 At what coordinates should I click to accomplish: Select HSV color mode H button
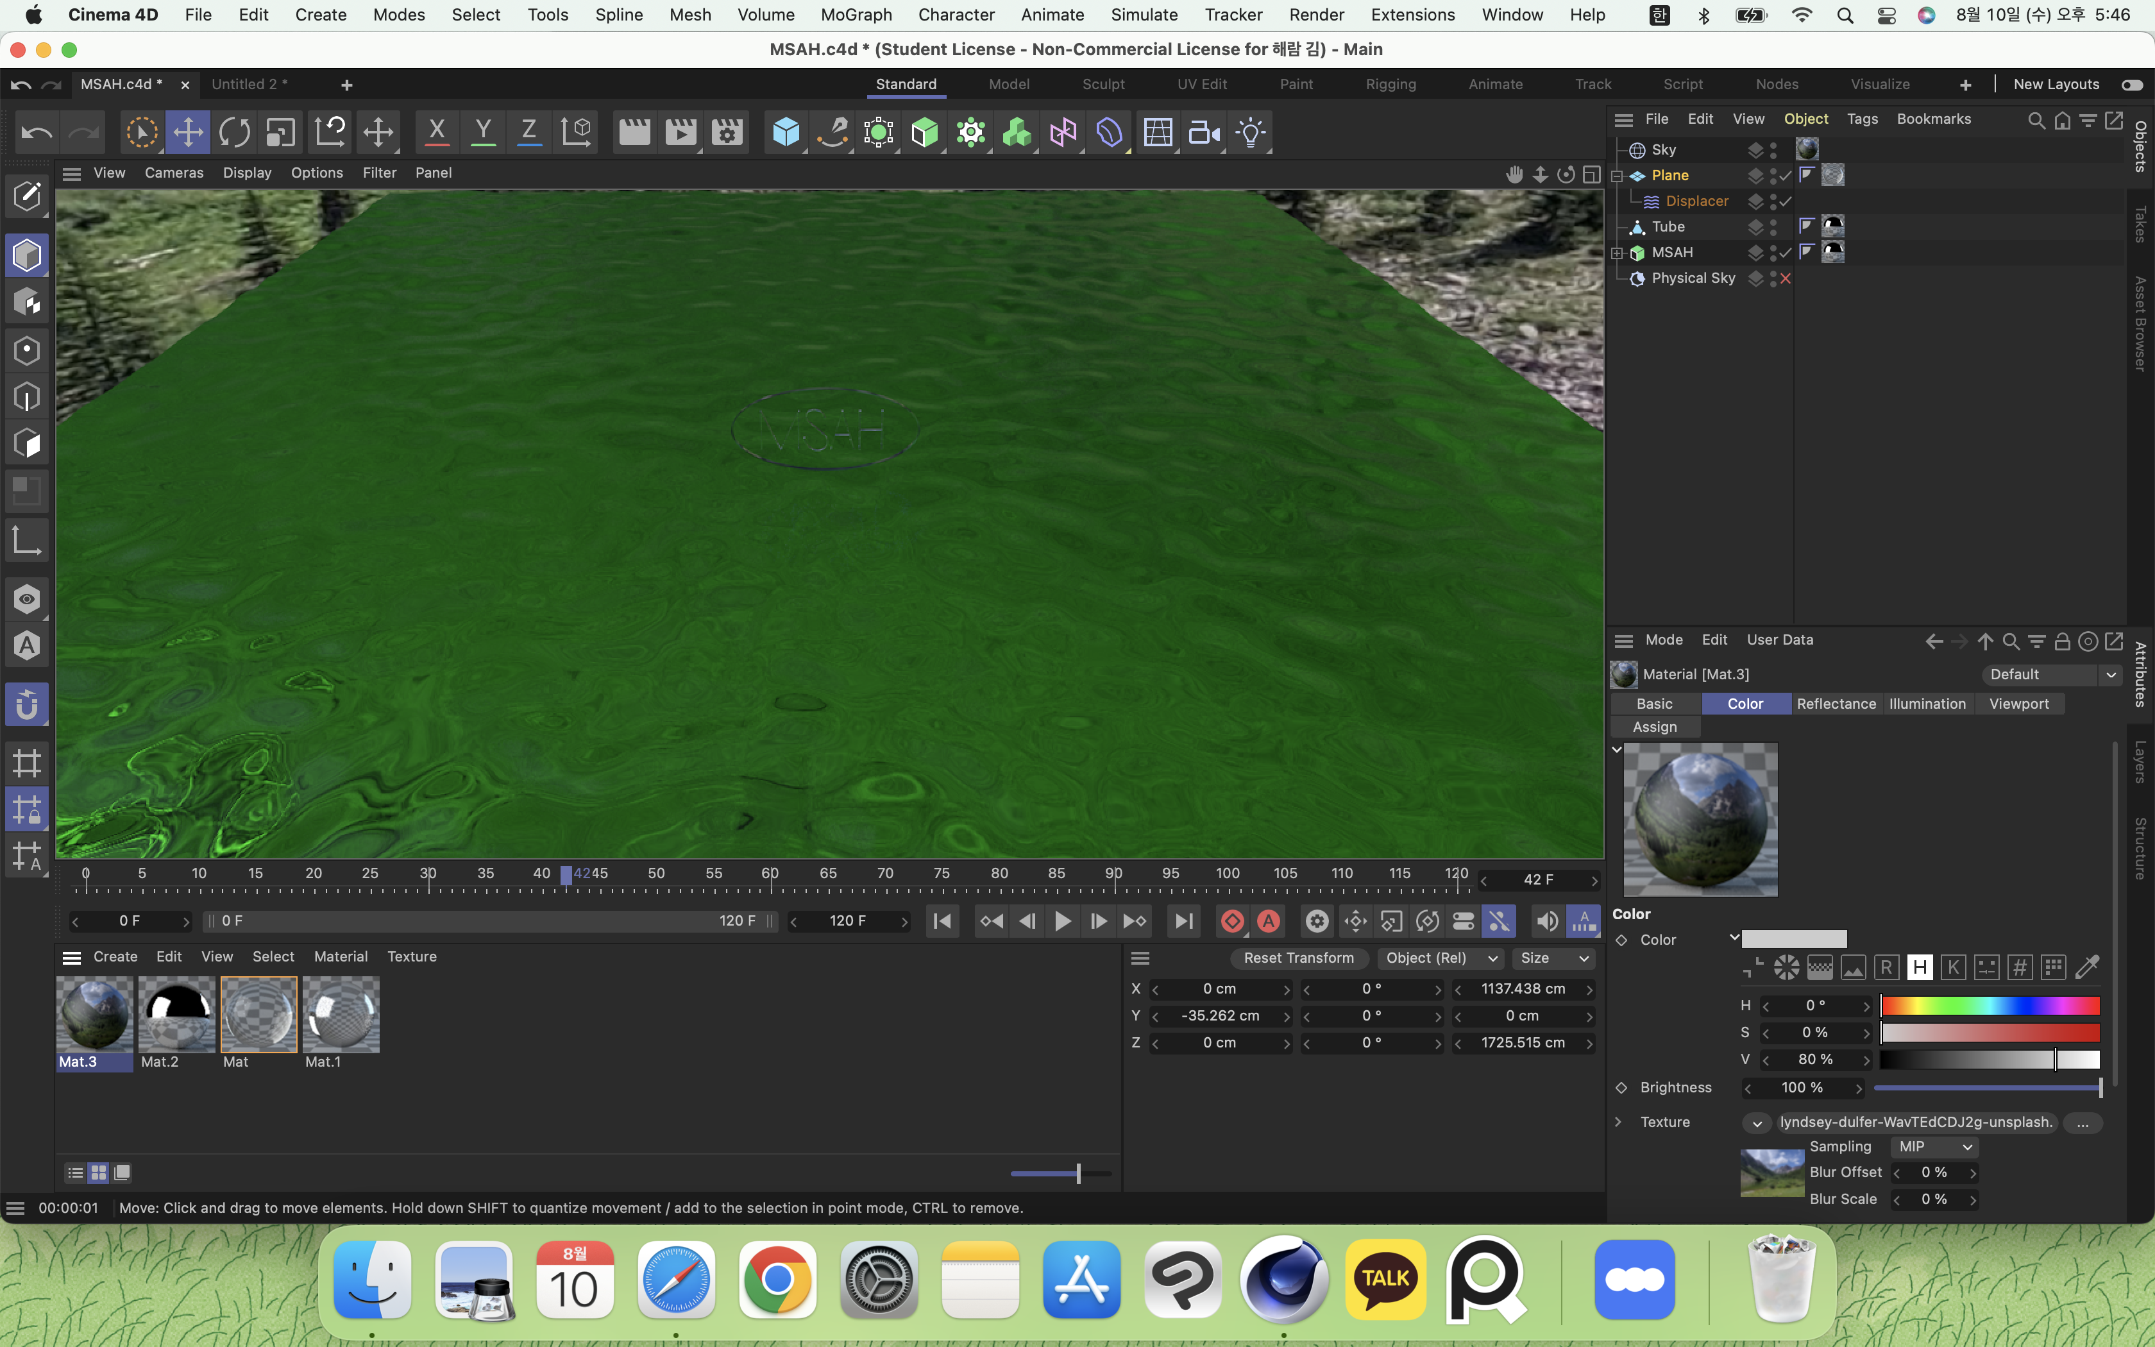(x=1920, y=967)
